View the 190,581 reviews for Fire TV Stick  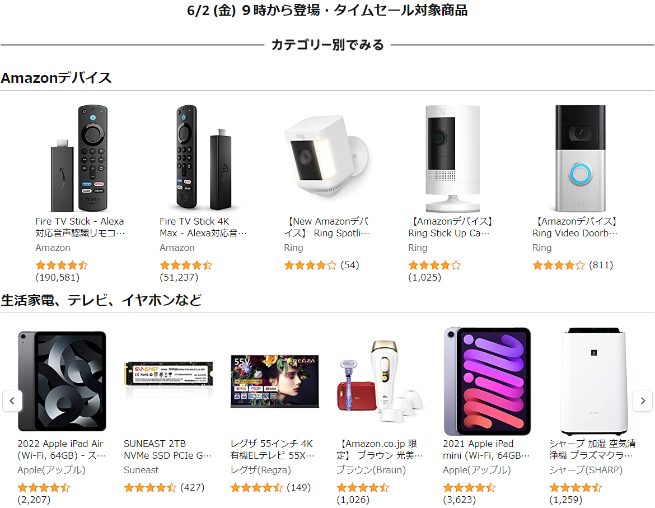click(58, 277)
